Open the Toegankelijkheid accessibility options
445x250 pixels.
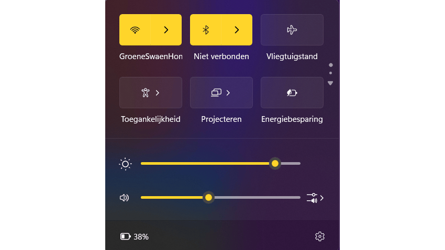pos(151,93)
